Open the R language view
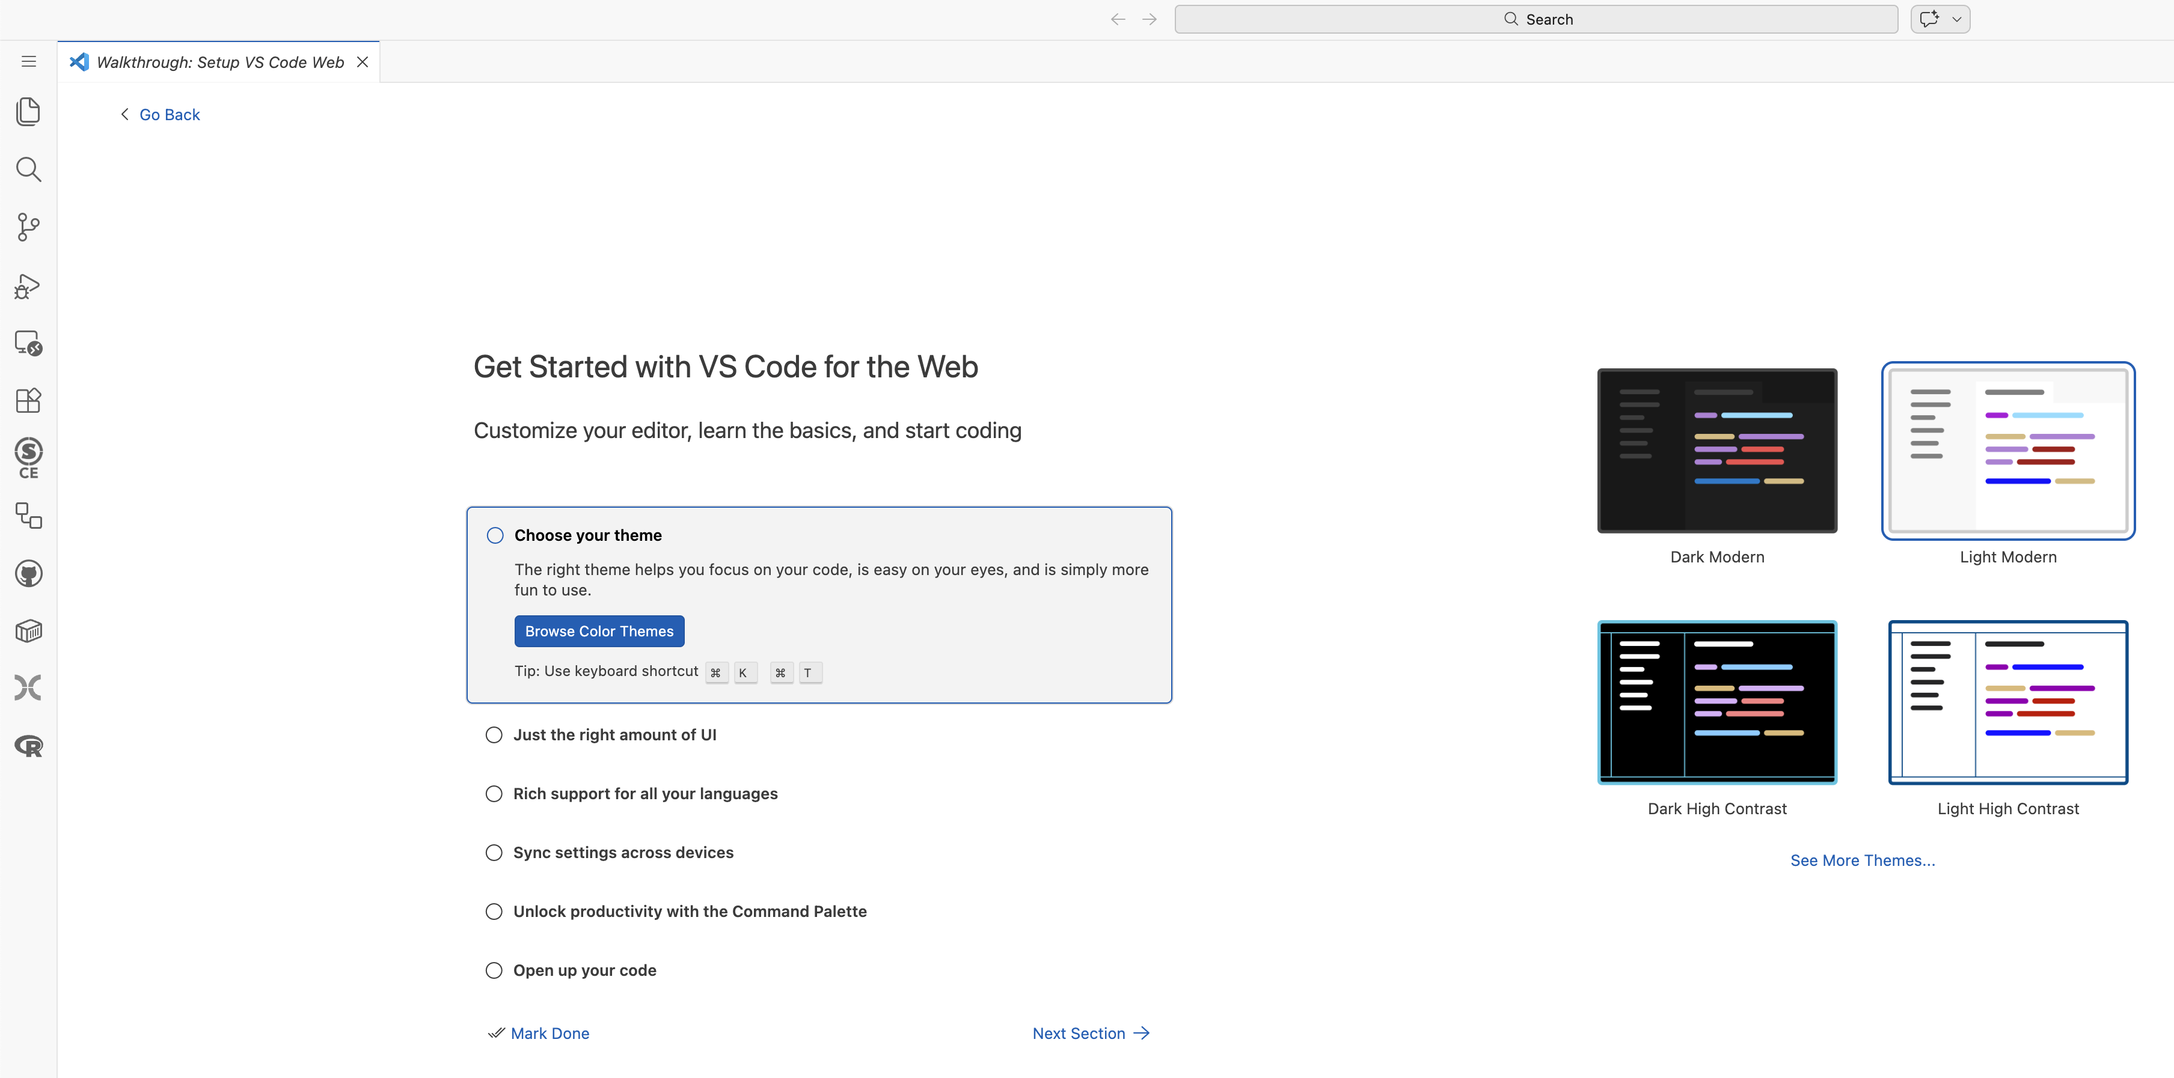2174x1078 pixels. [x=29, y=746]
